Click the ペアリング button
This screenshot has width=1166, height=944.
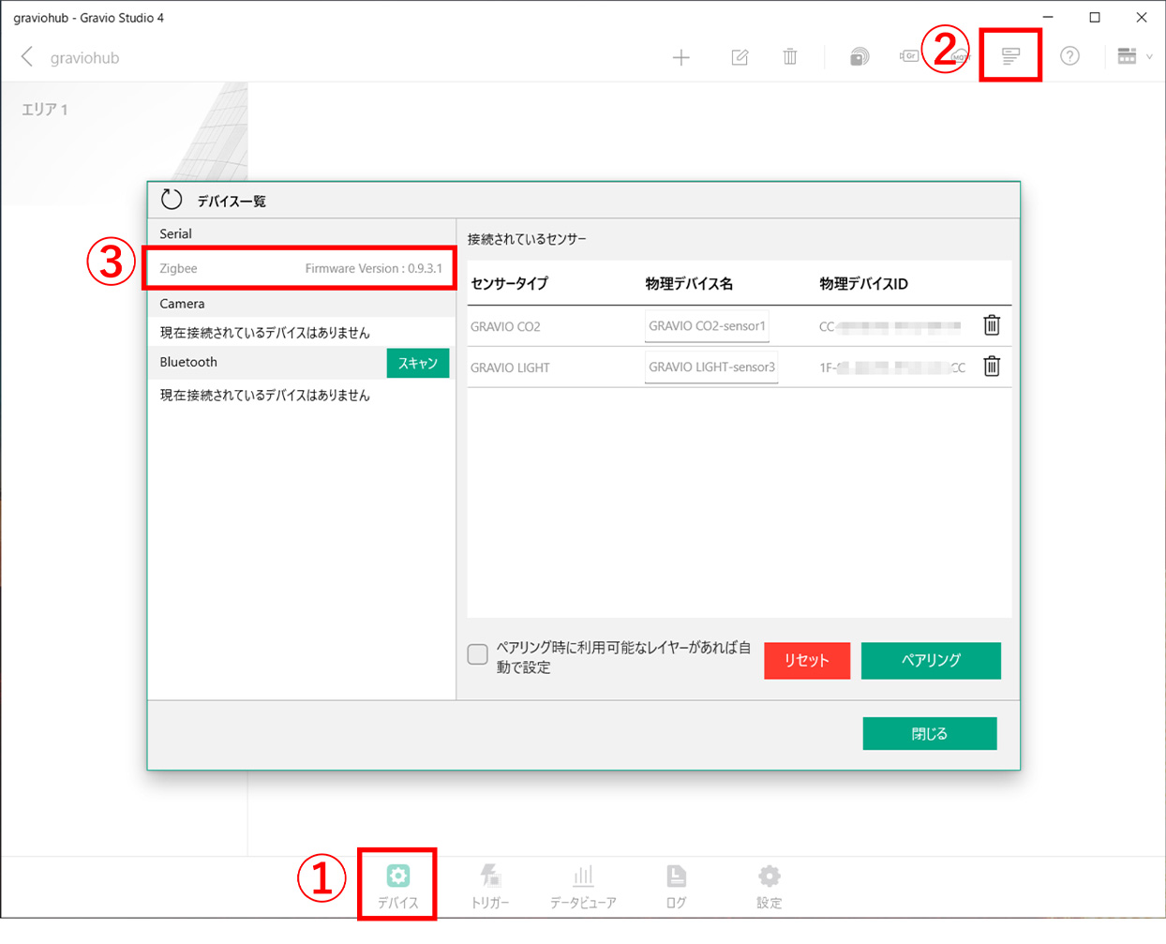click(x=931, y=660)
